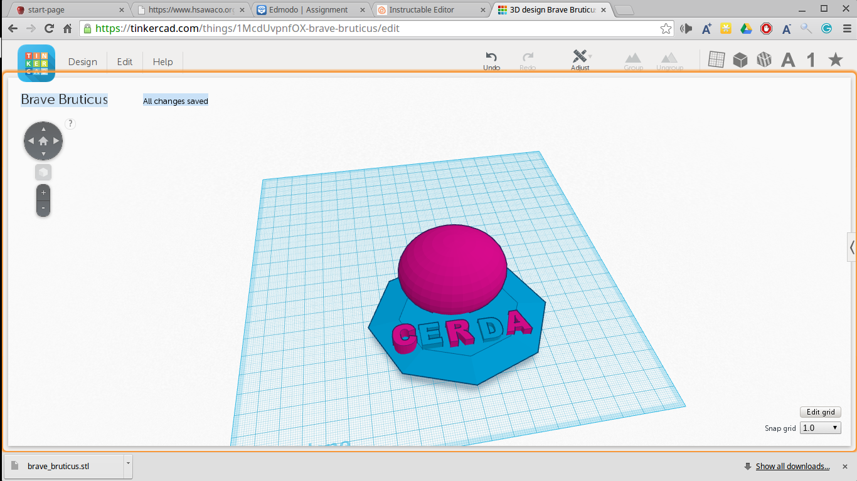Open the question mark help tip
The height and width of the screenshot is (481, 857).
tap(70, 124)
